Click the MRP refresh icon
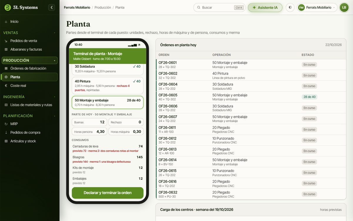Screen dimensions: 353x221 tap(6, 124)
